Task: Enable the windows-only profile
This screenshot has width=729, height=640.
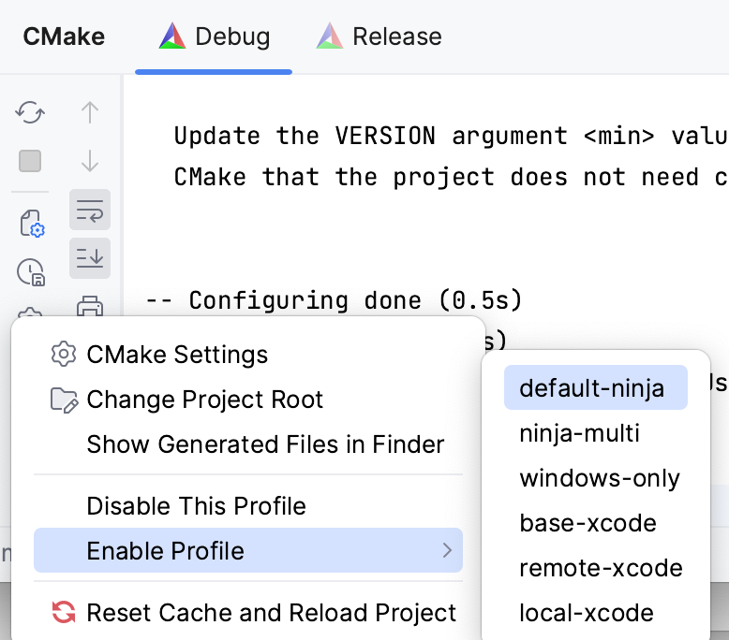Action: click(x=596, y=477)
